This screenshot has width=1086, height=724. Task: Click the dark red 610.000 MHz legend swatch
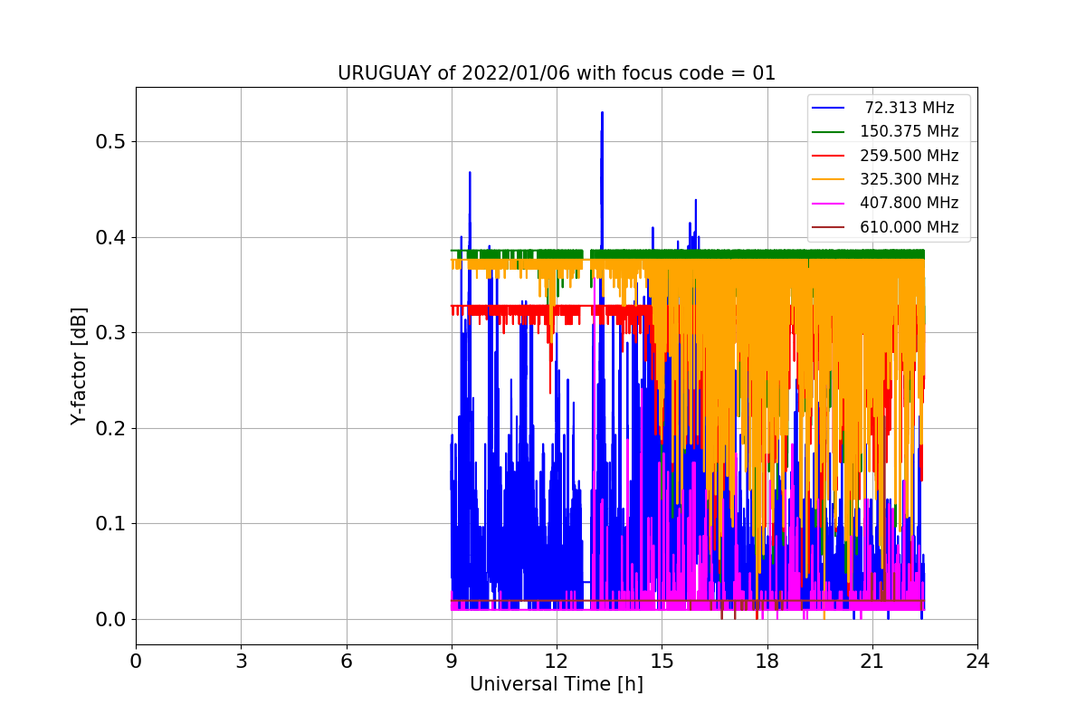(x=829, y=228)
